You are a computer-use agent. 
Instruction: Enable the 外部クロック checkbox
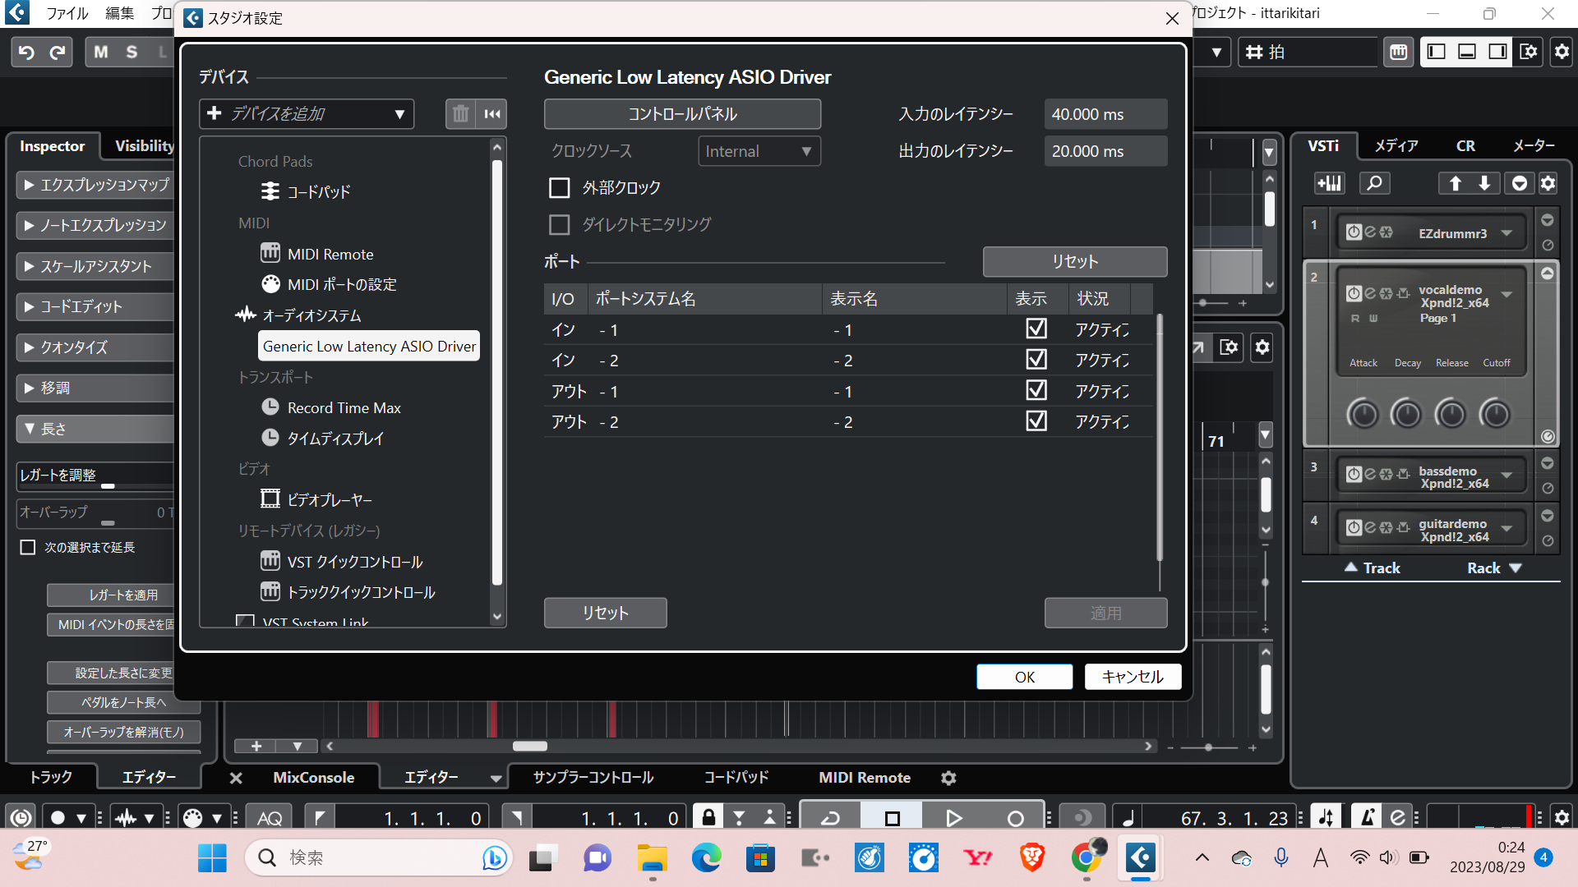pos(559,187)
